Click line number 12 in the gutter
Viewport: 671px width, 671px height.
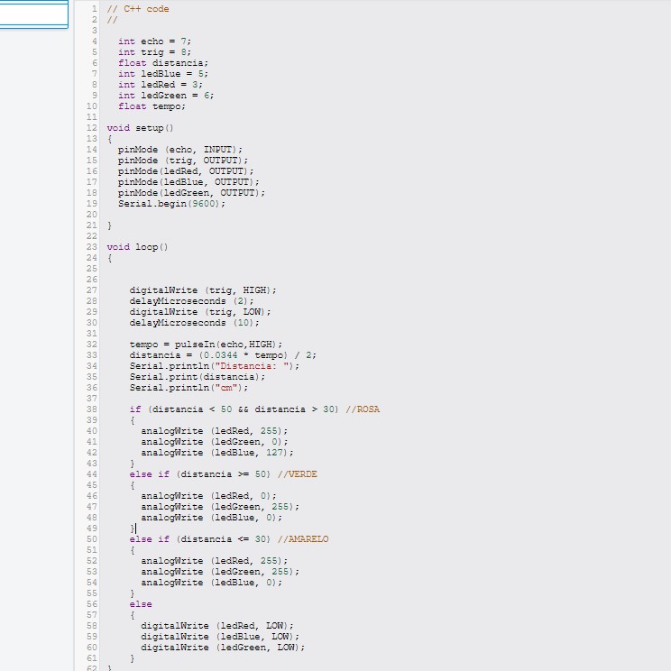pyautogui.click(x=91, y=128)
